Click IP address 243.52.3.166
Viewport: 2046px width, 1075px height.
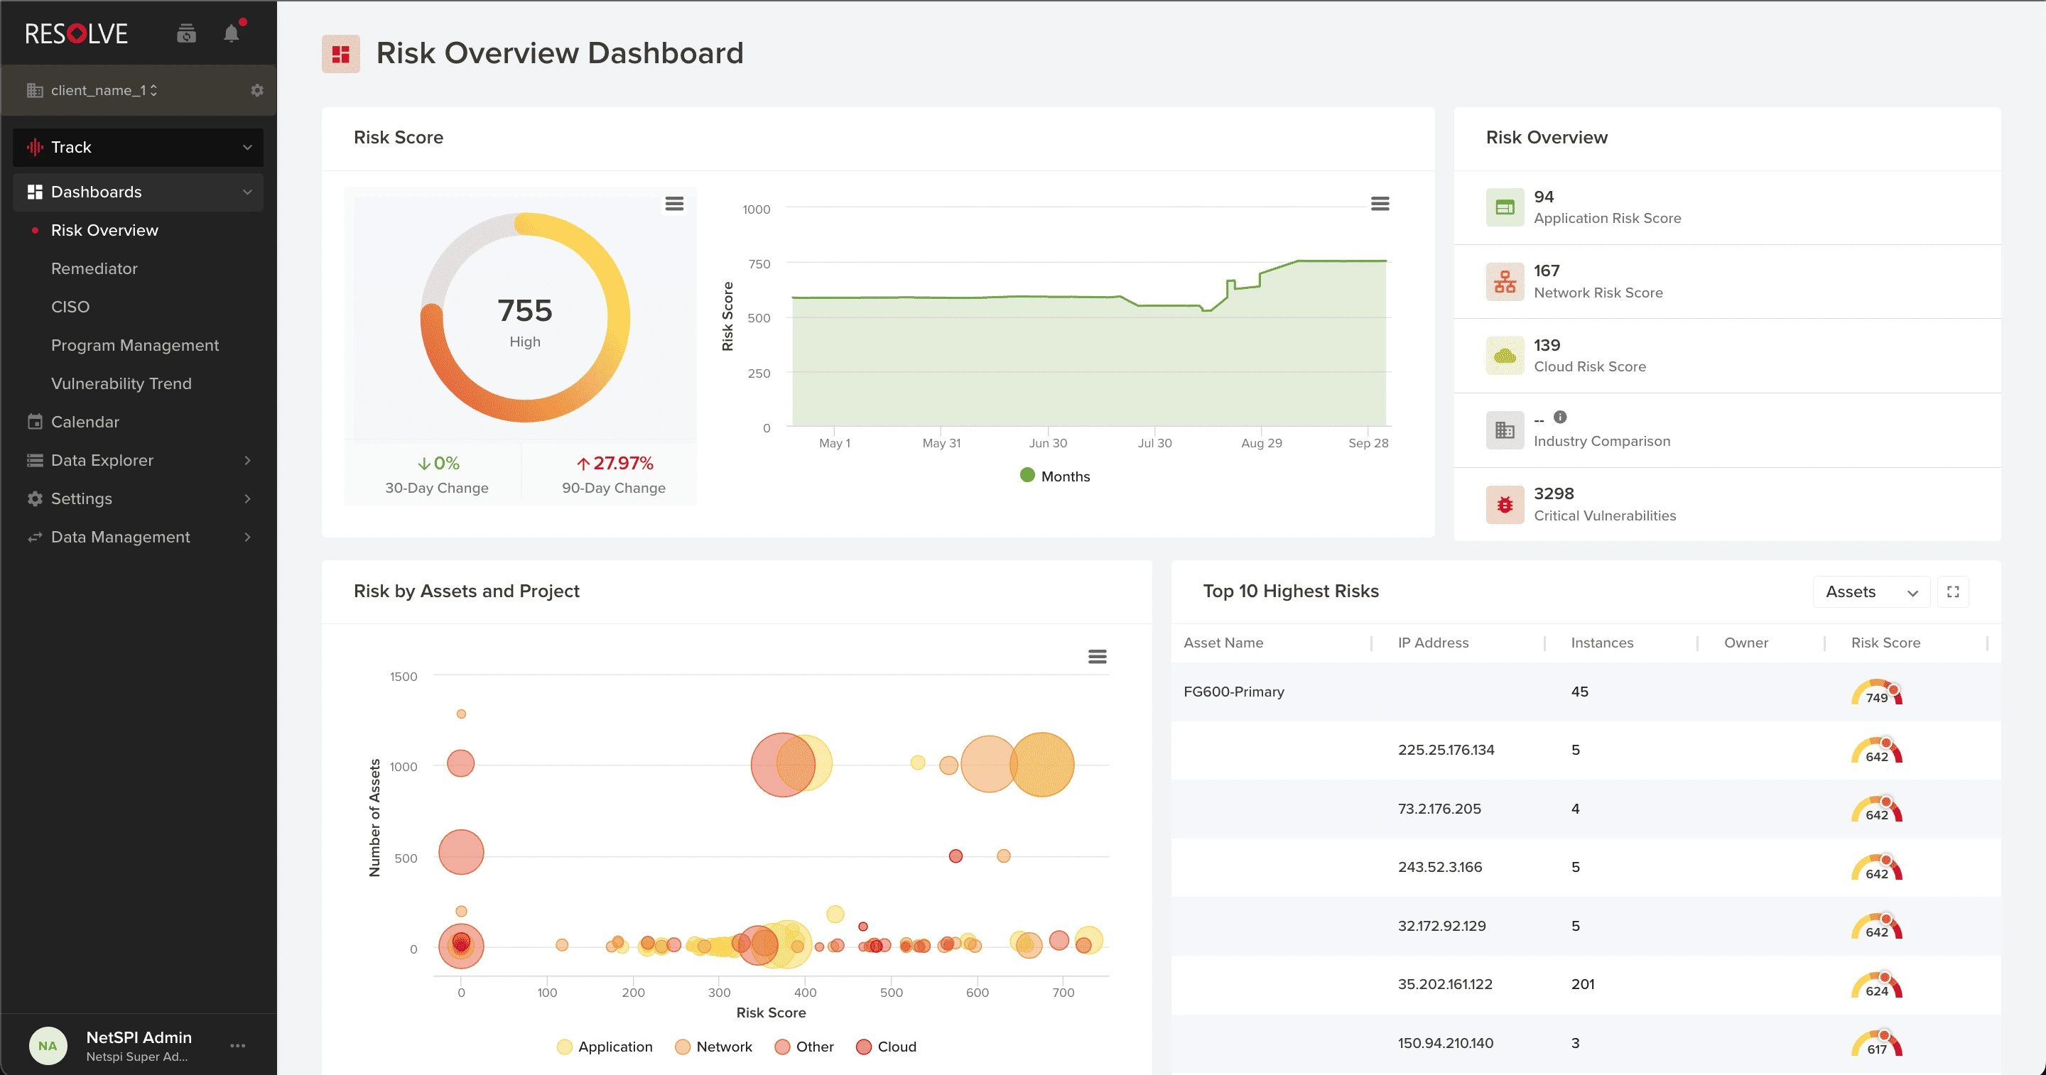click(x=1440, y=867)
